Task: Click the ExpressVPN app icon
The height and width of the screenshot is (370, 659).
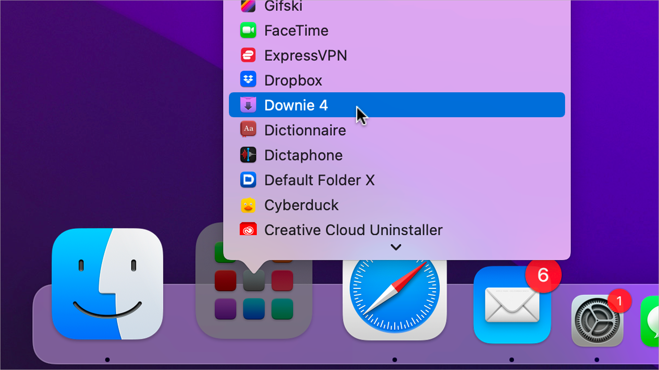Action: coord(248,55)
